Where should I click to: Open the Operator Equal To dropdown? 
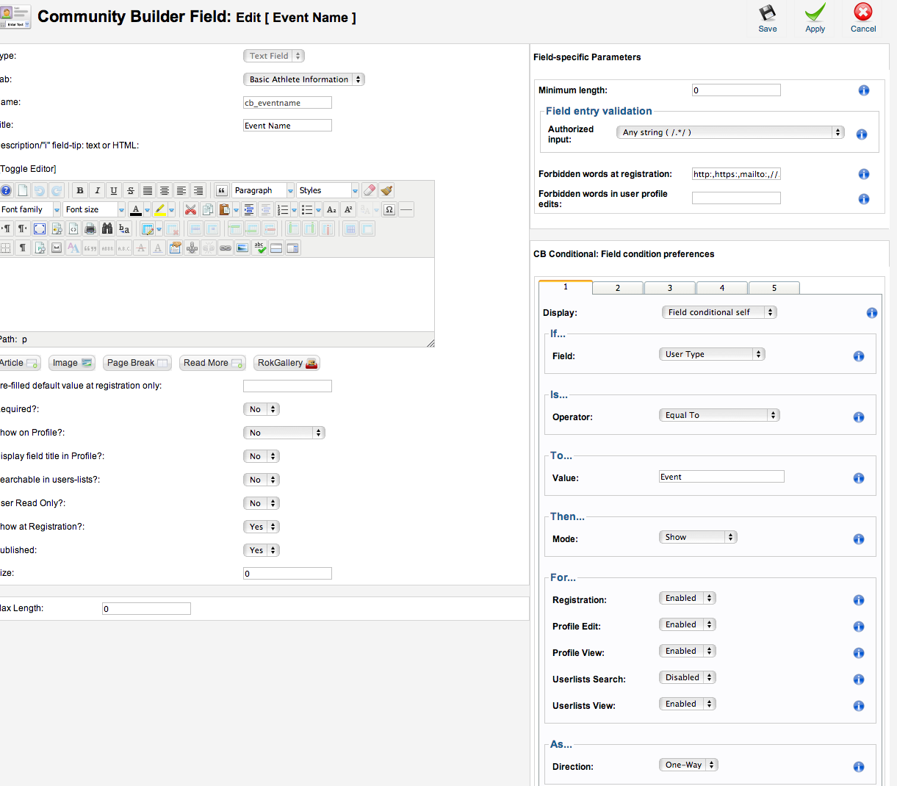(x=718, y=415)
